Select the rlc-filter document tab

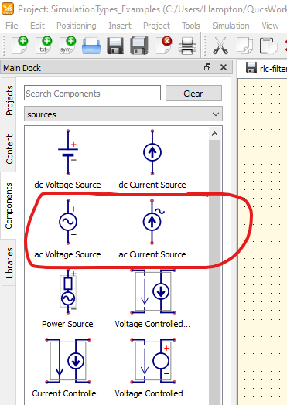tap(266, 68)
